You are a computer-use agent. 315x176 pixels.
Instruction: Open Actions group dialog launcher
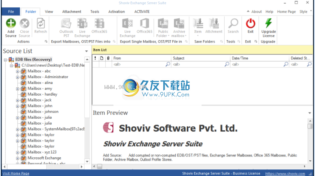pos(46,41)
